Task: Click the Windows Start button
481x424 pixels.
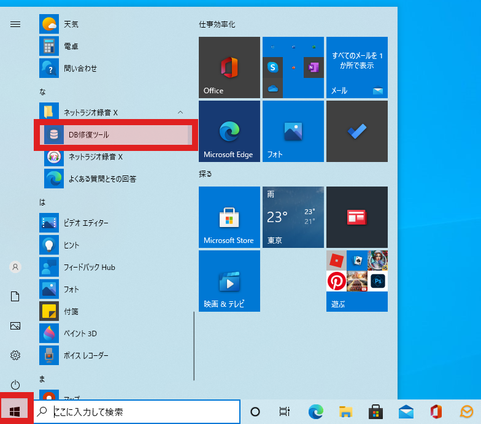Action: pyautogui.click(x=16, y=411)
